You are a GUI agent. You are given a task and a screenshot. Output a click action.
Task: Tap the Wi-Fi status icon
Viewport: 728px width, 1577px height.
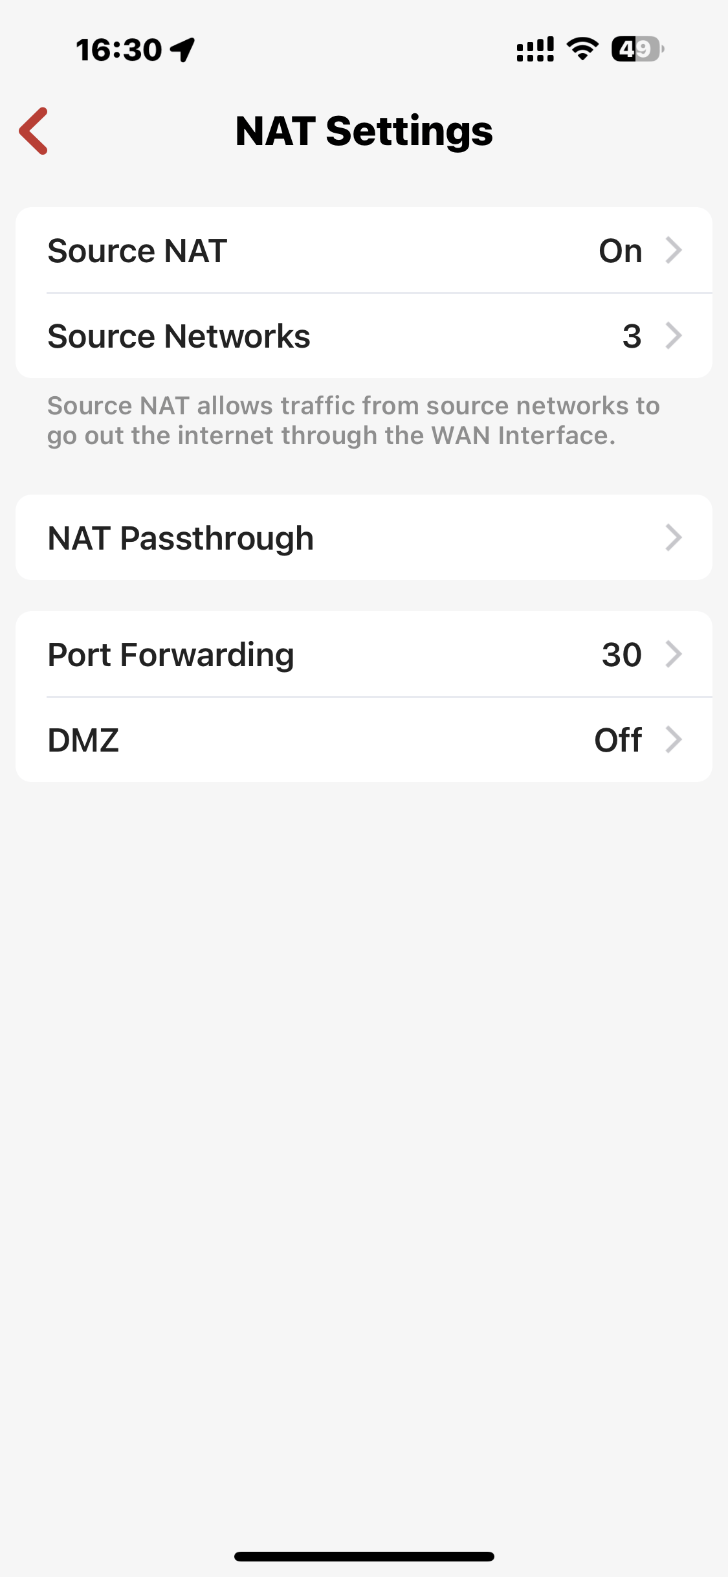pyautogui.click(x=582, y=49)
